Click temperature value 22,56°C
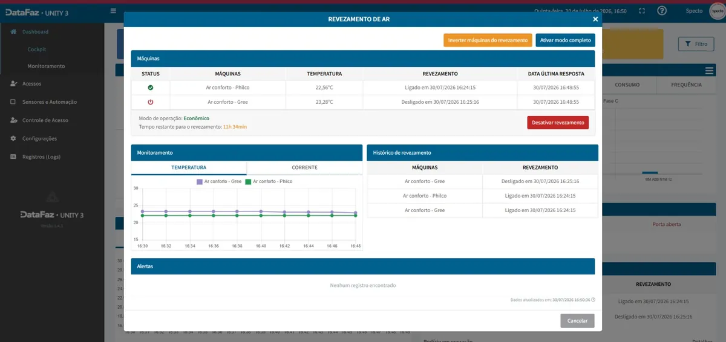The width and height of the screenshot is (726, 342). (x=324, y=88)
